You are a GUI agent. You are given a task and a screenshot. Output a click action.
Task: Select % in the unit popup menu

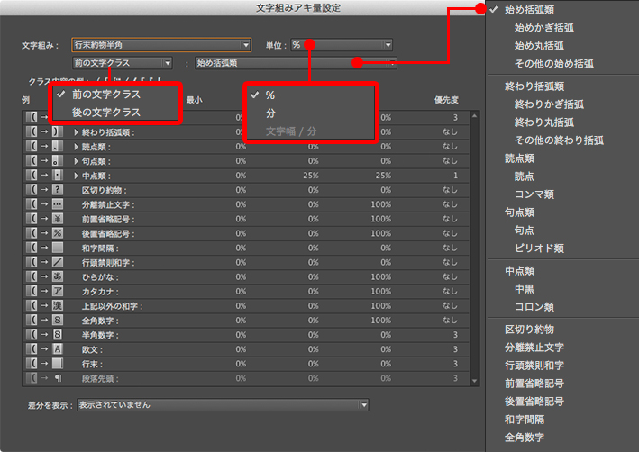pyautogui.click(x=270, y=95)
